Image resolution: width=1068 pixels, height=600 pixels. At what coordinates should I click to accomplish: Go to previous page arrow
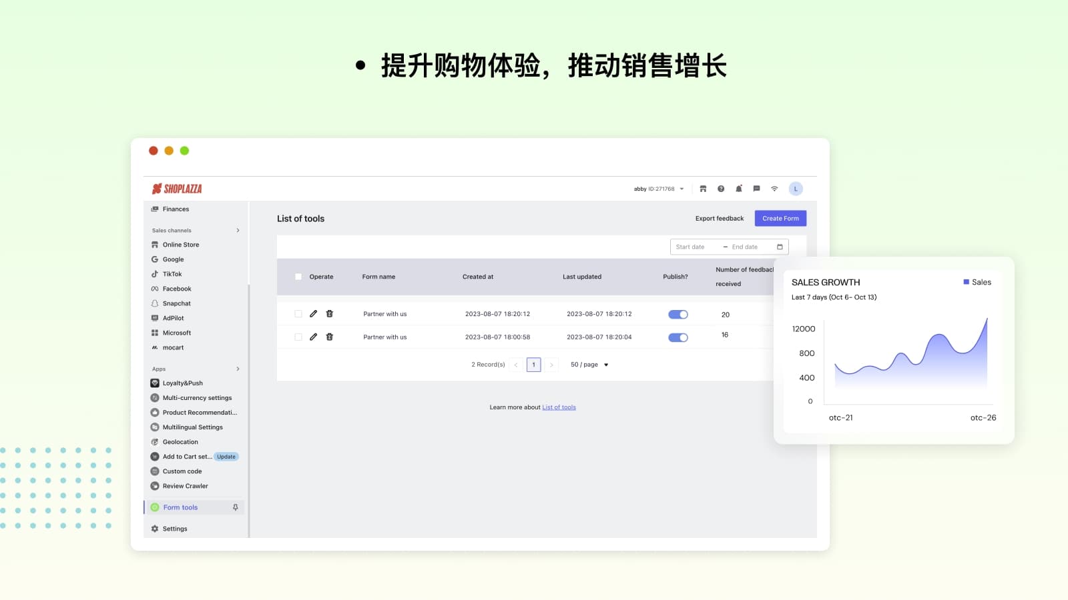(x=515, y=365)
